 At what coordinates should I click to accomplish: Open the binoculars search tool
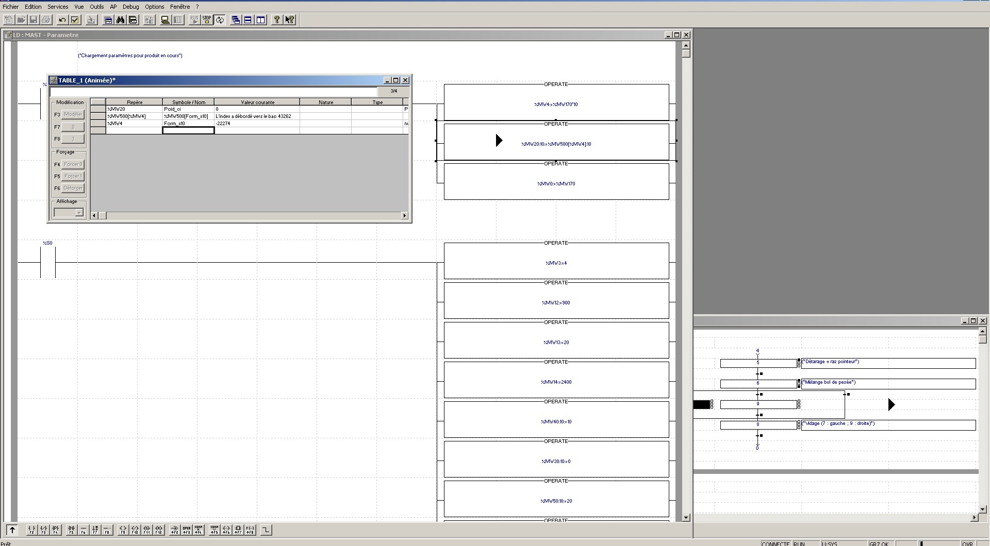point(120,20)
